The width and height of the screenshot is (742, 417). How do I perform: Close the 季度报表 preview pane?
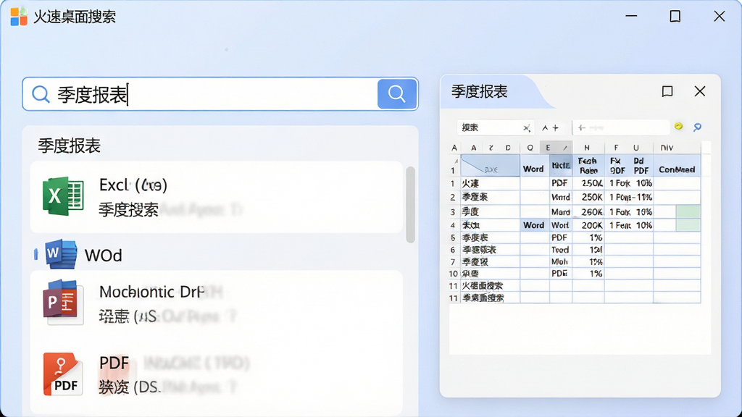(x=700, y=91)
